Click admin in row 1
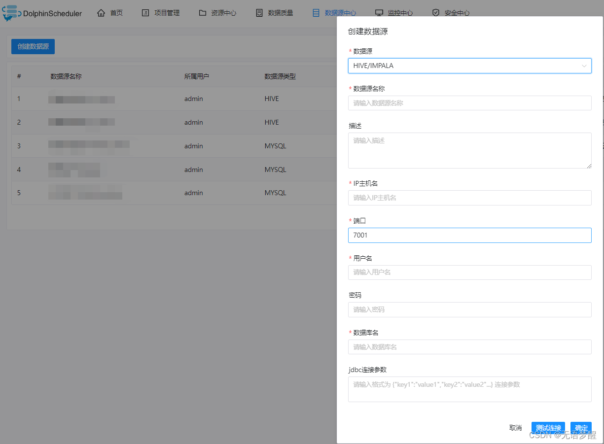 coord(194,99)
